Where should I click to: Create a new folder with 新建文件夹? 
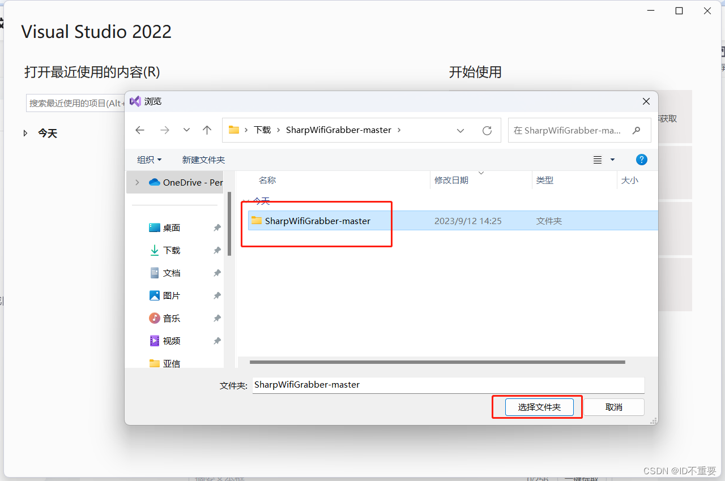pos(203,160)
